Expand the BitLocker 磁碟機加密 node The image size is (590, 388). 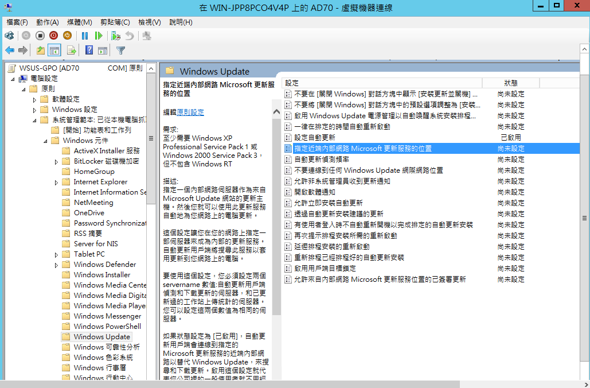56,162
